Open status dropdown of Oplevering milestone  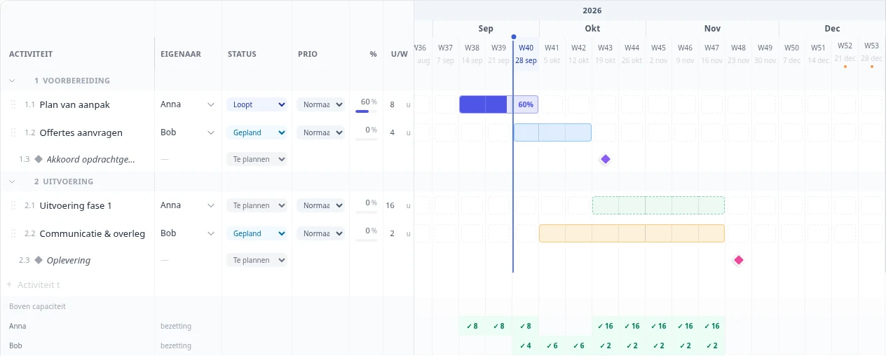pos(257,260)
